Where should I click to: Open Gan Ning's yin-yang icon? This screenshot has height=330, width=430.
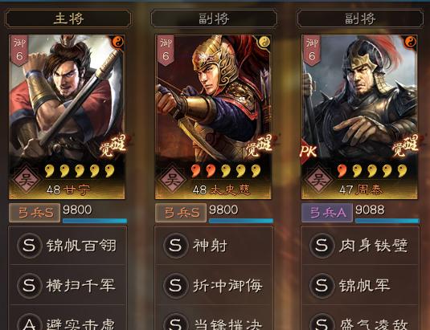pos(118,43)
